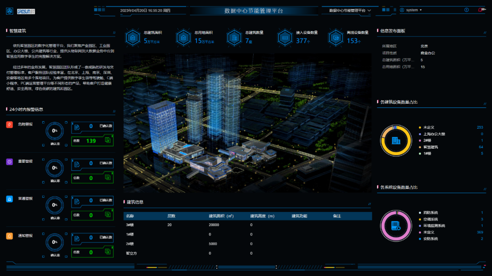492x276 pixels.
Task: Sort table by 层数 column header
Action: click(x=171, y=216)
